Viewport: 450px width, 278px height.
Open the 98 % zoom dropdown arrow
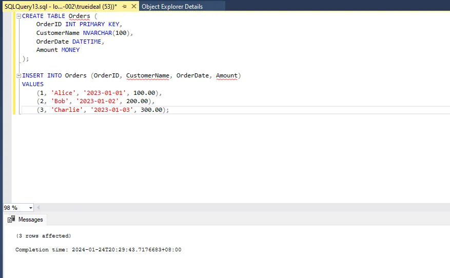pyautogui.click(x=31, y=208)
